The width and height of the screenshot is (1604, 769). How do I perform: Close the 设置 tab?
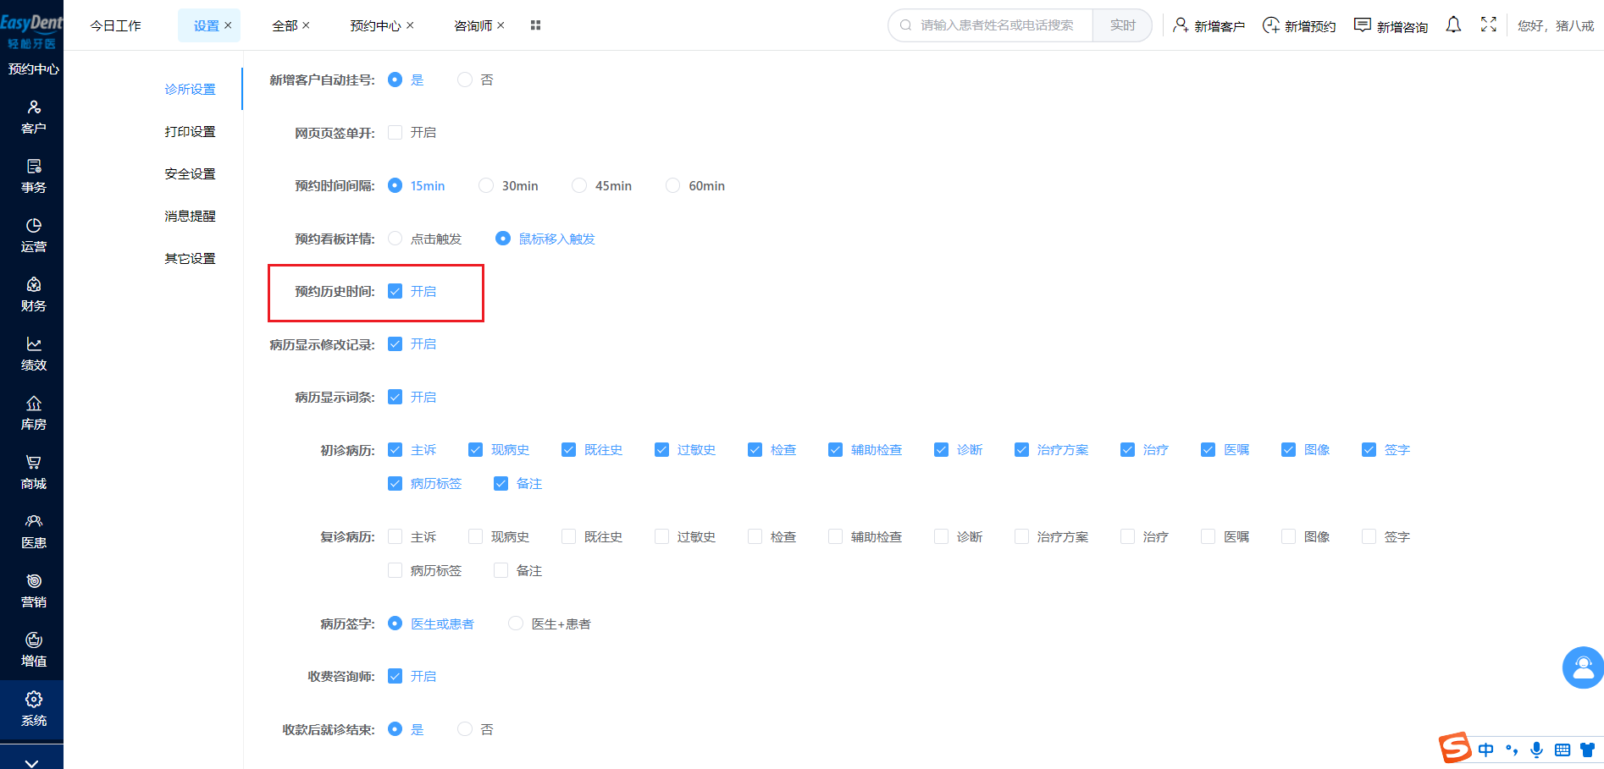click(x=228, y=25)
